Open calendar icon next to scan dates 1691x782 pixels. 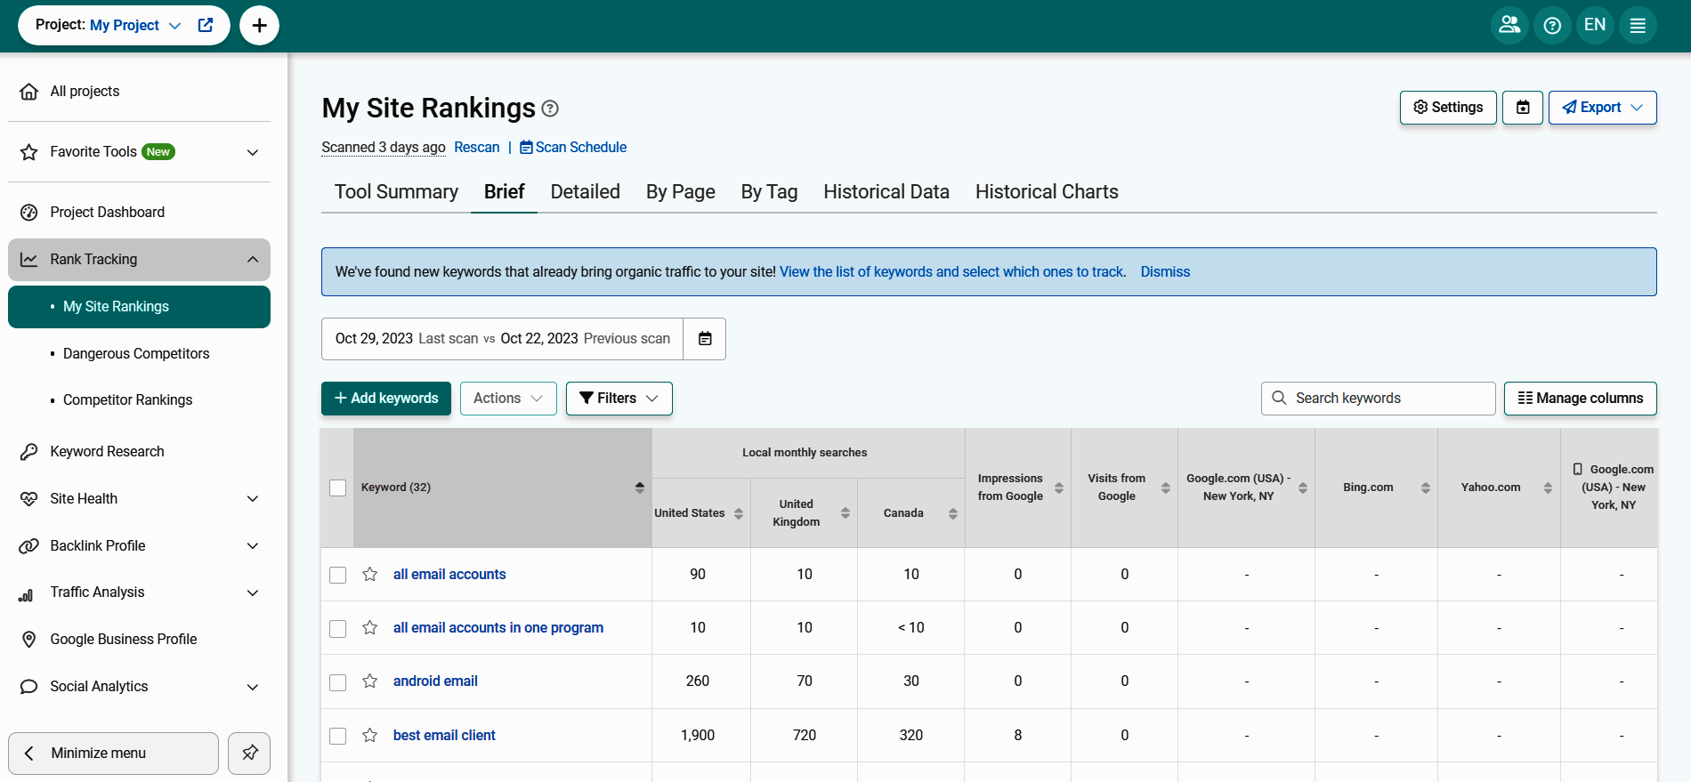pyautogui.click(x=705, y=339)
